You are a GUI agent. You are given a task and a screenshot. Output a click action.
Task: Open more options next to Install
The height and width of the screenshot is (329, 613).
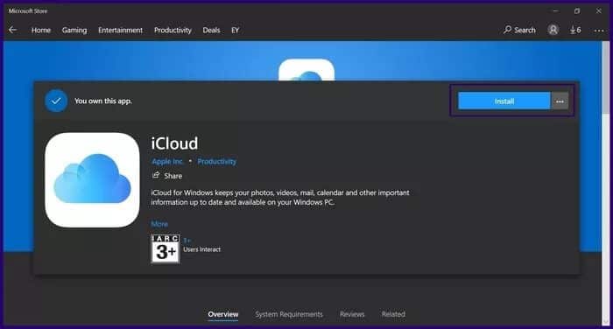(x=560, y=101)
